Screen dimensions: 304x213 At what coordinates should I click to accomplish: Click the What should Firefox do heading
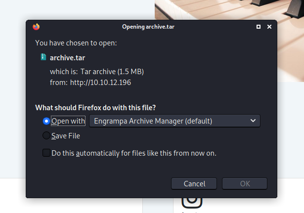99,108
